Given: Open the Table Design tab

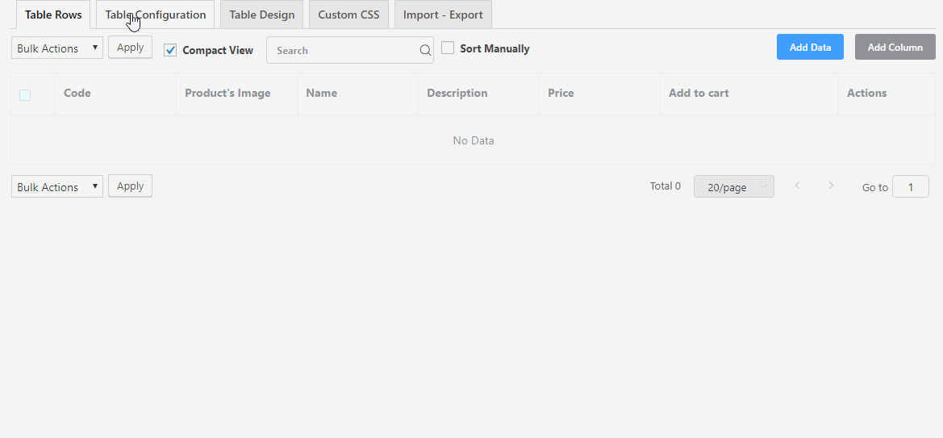Looking at the screenshot, I should (262, 15).
